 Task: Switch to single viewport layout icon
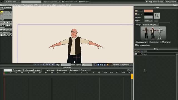[98, 65]
